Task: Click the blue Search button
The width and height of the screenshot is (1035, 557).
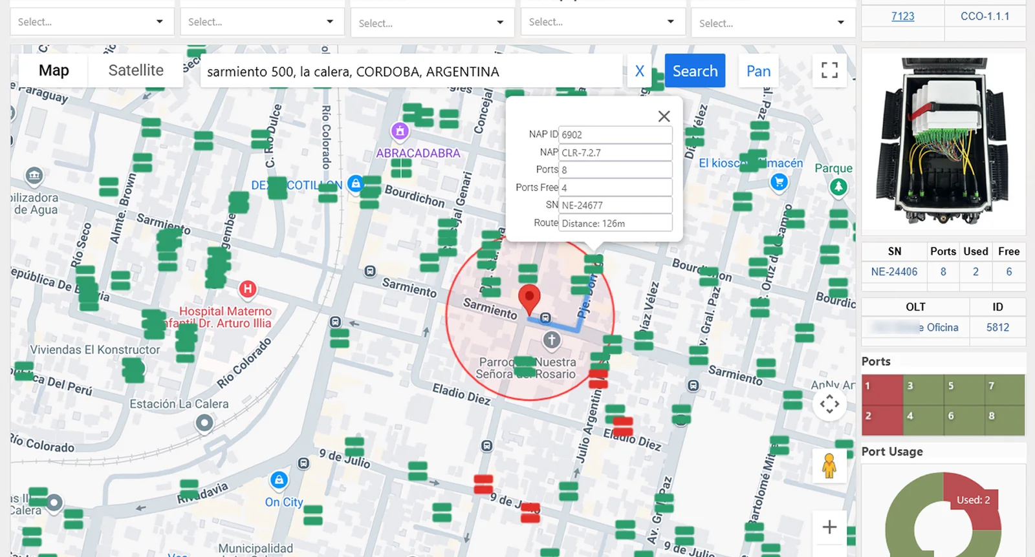Action: [695, 71]
